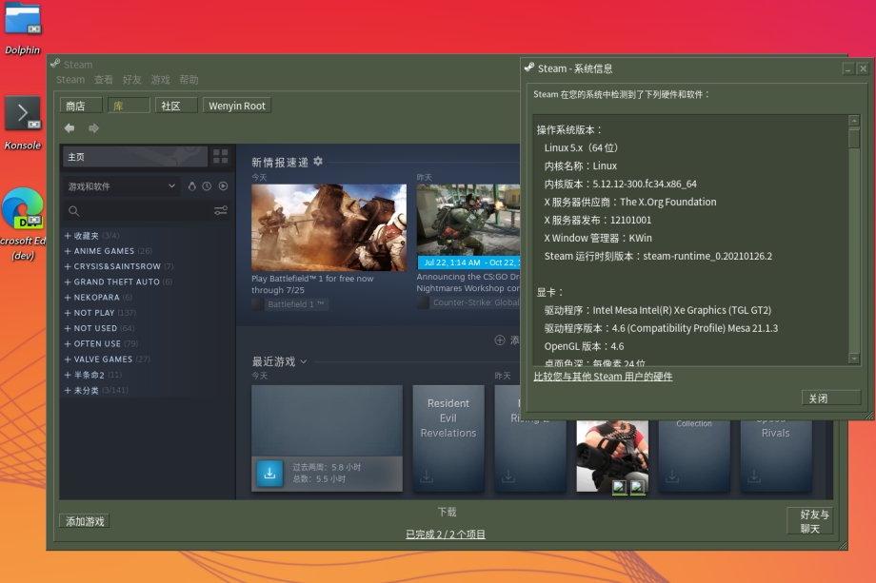Open the news feed settings gear

pos(318,162)
